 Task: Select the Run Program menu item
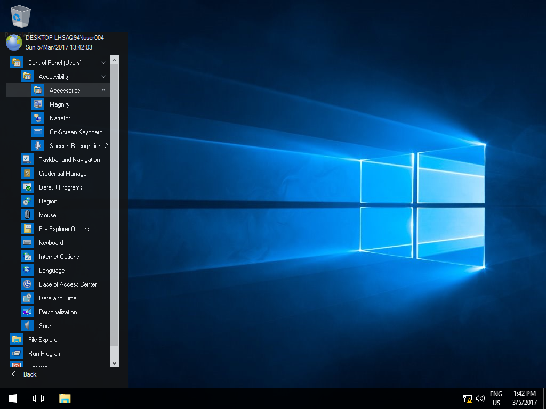(x=45, y=354)
